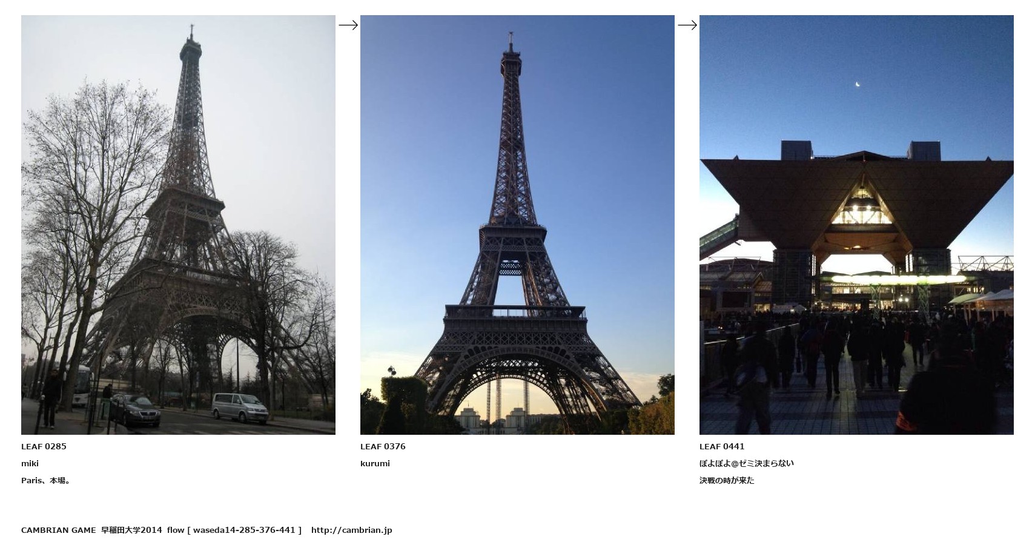Open the blue-sky Eiffel Tower photo
The height and width of the screenshot is (545, 1035).
tap(517, 225)
